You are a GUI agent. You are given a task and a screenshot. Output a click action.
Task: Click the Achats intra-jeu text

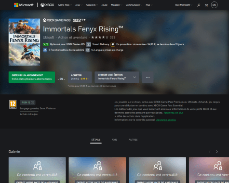pos(29,114)
